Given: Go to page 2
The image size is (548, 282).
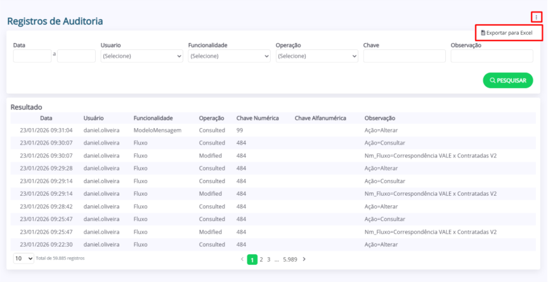Looking at the screenshot, I should [261, 259].
